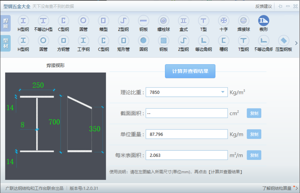Screen dimensions: 300x193
Task: Select the 焊接球 welded ball icon
Action: click(x=244, y=21)
